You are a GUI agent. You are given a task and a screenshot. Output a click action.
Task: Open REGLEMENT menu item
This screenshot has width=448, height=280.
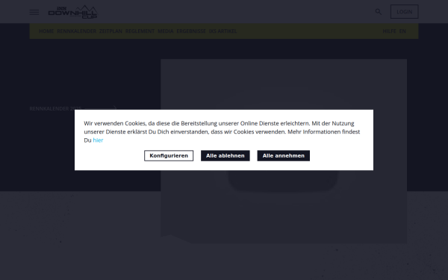click(140, 31)
